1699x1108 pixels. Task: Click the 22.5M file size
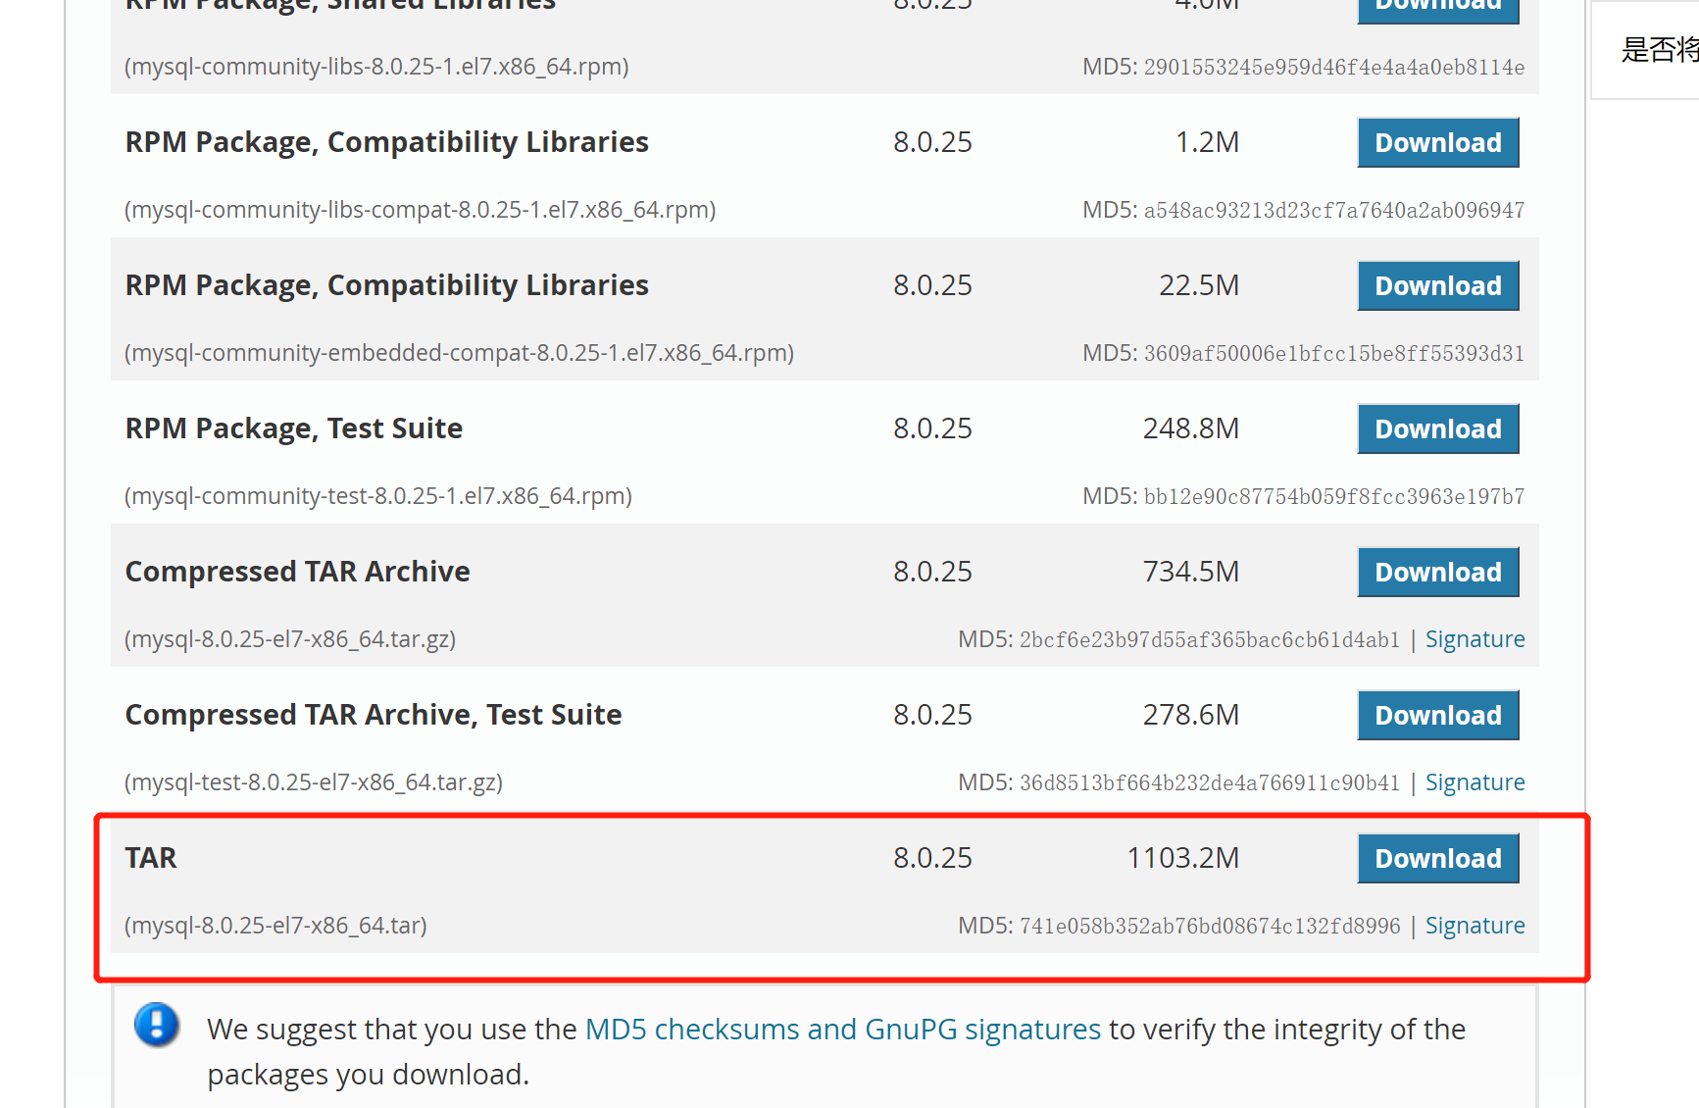pyautogui.click(x=1199, y=285)
